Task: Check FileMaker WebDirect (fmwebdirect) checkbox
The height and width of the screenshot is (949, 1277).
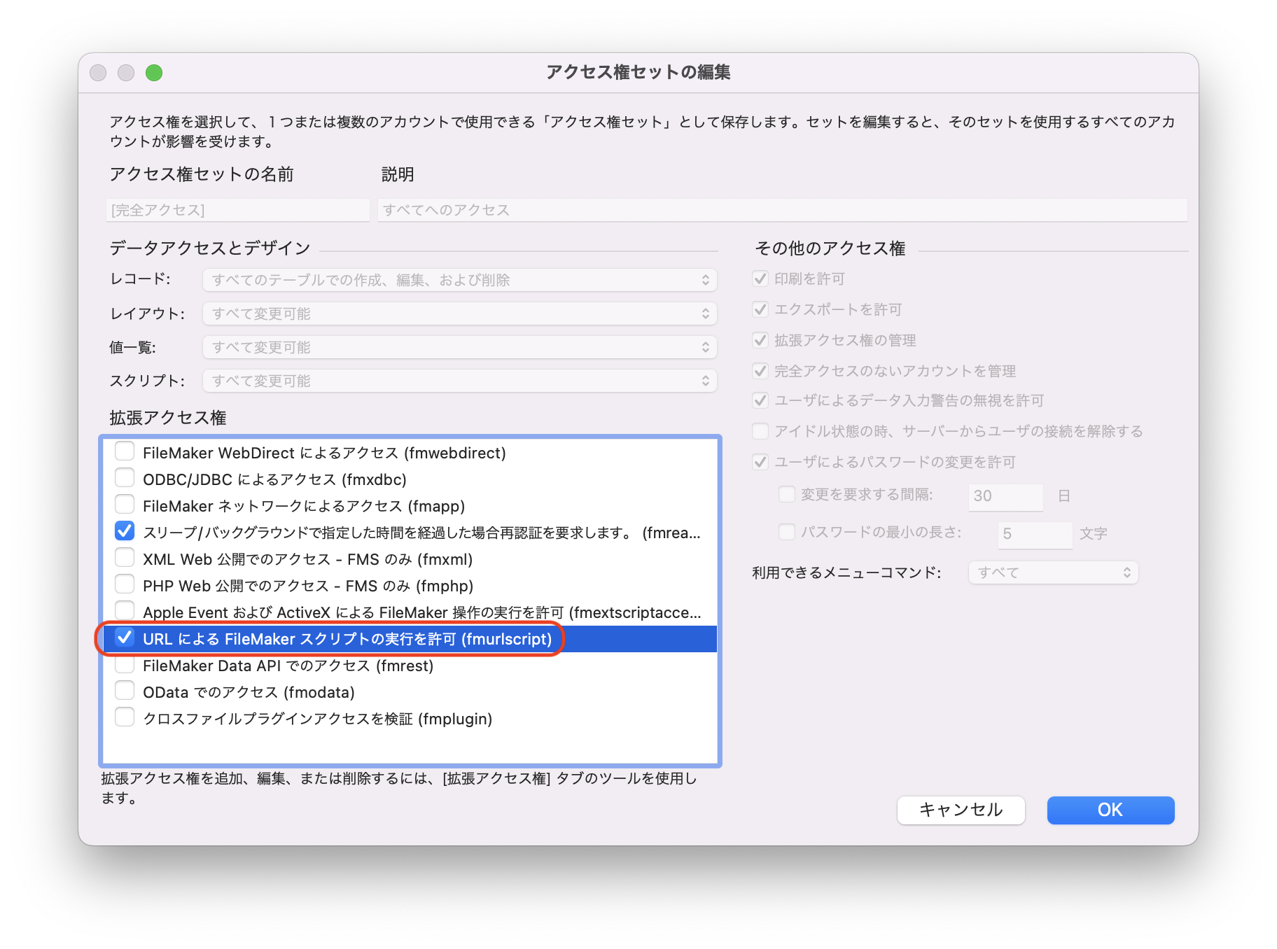Action: (x=125, y=451)
